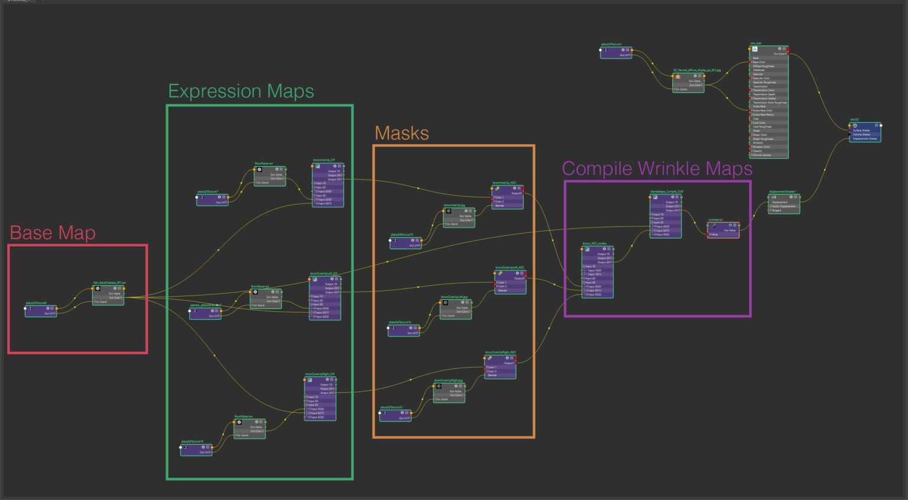The height and width of the screenshot is (500, 908).
Task: Click the Subsurface Color attribute on skin_mat
Action: click(763, 111)
